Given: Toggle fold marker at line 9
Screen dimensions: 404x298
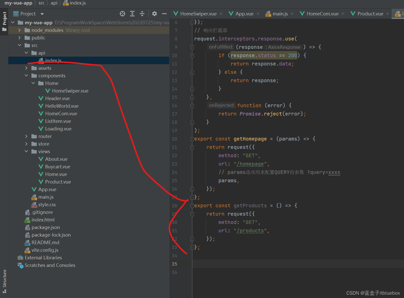Looking at the screenshot, I should tap(192, 47).
